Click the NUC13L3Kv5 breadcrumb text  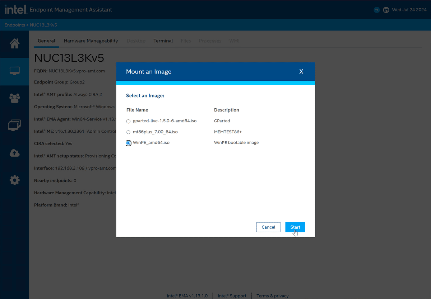(x=43, y=25)
